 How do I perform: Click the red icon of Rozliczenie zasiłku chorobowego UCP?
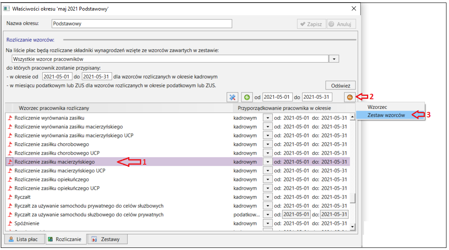[x=10, y=153]
